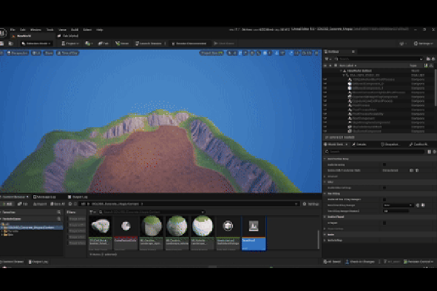Click the Outliner add folder icon
This screenshot has width=437, height=291.
click(429, 59)
